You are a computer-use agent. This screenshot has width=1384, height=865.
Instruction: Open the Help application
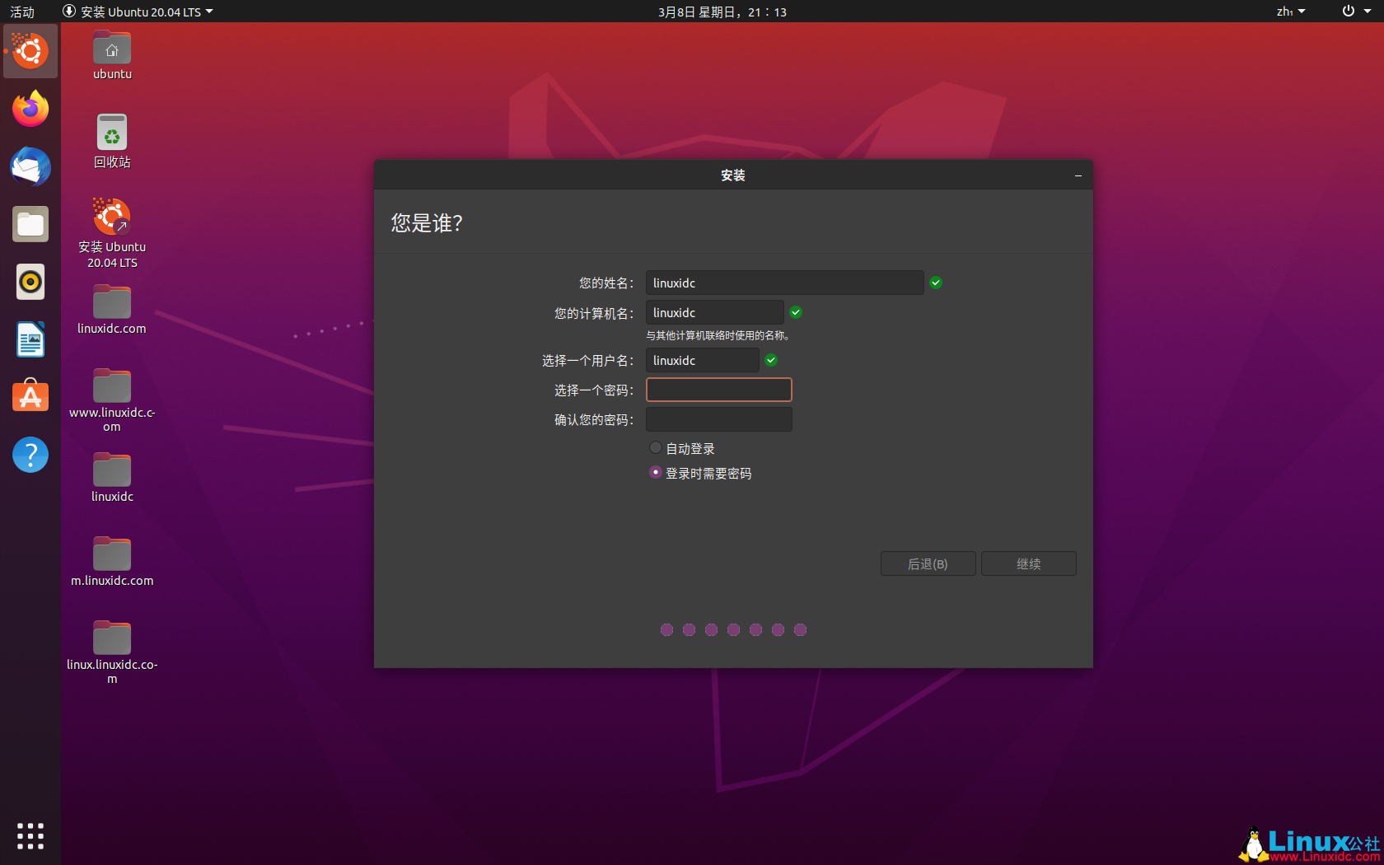(30, 454)
